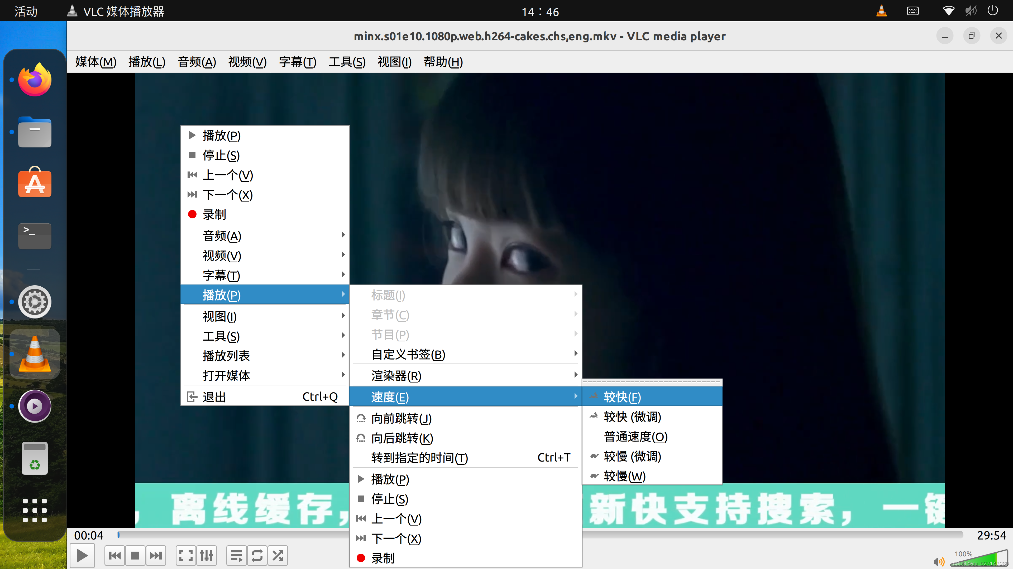
Task: Select 录制 in second-level playback submenu
Action: [x=466, y=558]
